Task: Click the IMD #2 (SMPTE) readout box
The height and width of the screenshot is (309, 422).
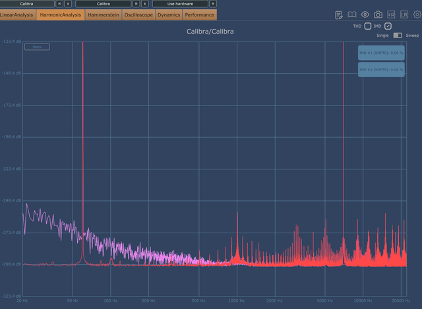Action: tap(381, 70)
